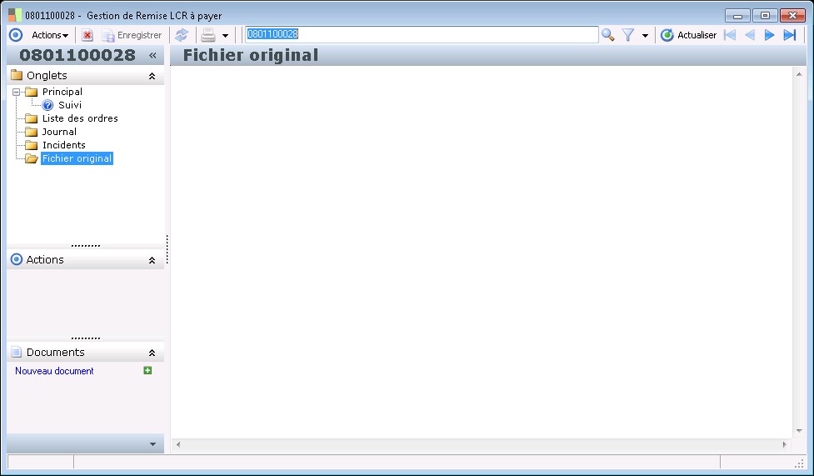Click the printer icon
The image size is (814, 476).
coord(208,35)
